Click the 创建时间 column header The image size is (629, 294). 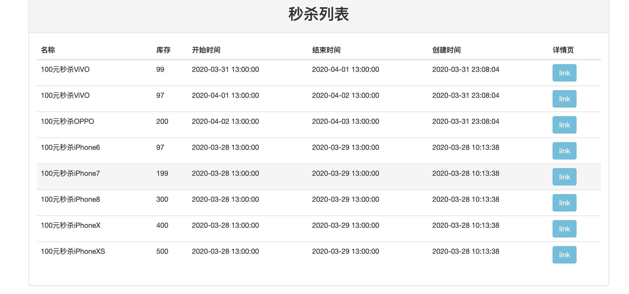point(446,50)
